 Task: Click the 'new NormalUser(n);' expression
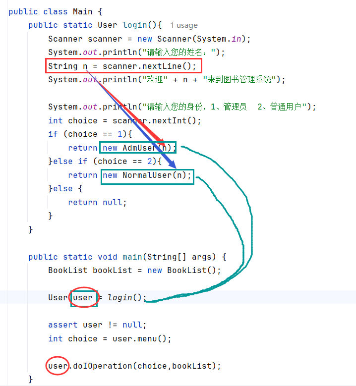tap(147, 175)
